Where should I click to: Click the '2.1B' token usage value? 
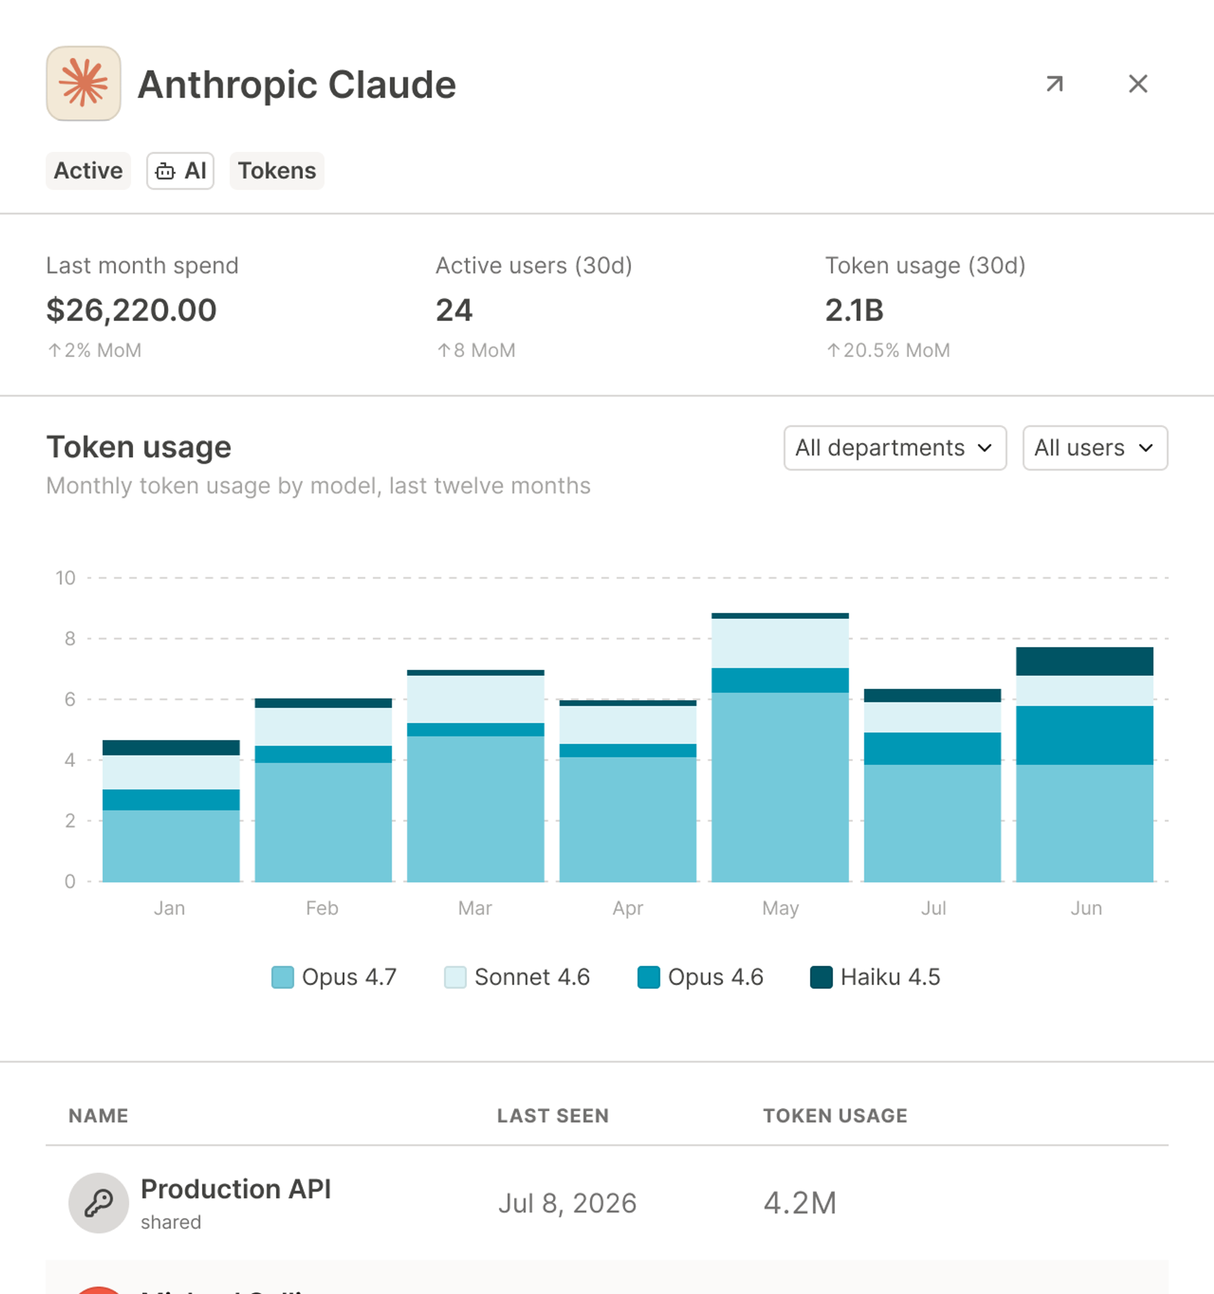pos(854,310)
